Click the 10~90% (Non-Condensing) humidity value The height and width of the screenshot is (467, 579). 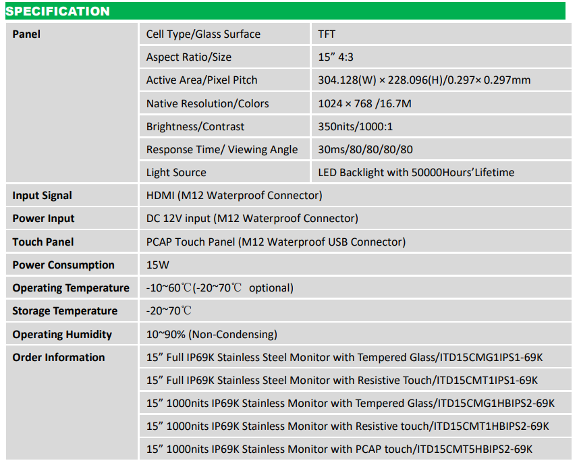[x=212, y=335]
